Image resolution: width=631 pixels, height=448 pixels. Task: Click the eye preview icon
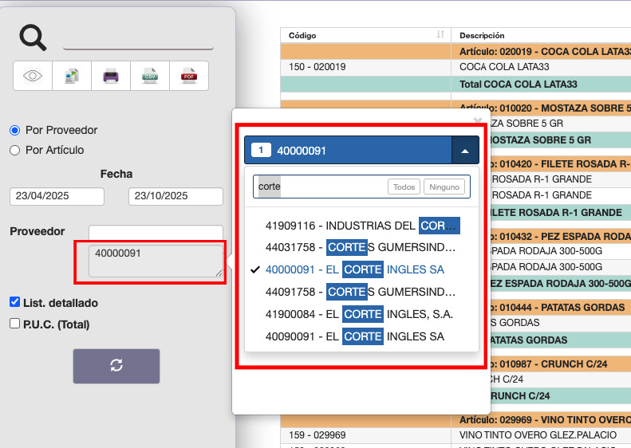point(33,76)
